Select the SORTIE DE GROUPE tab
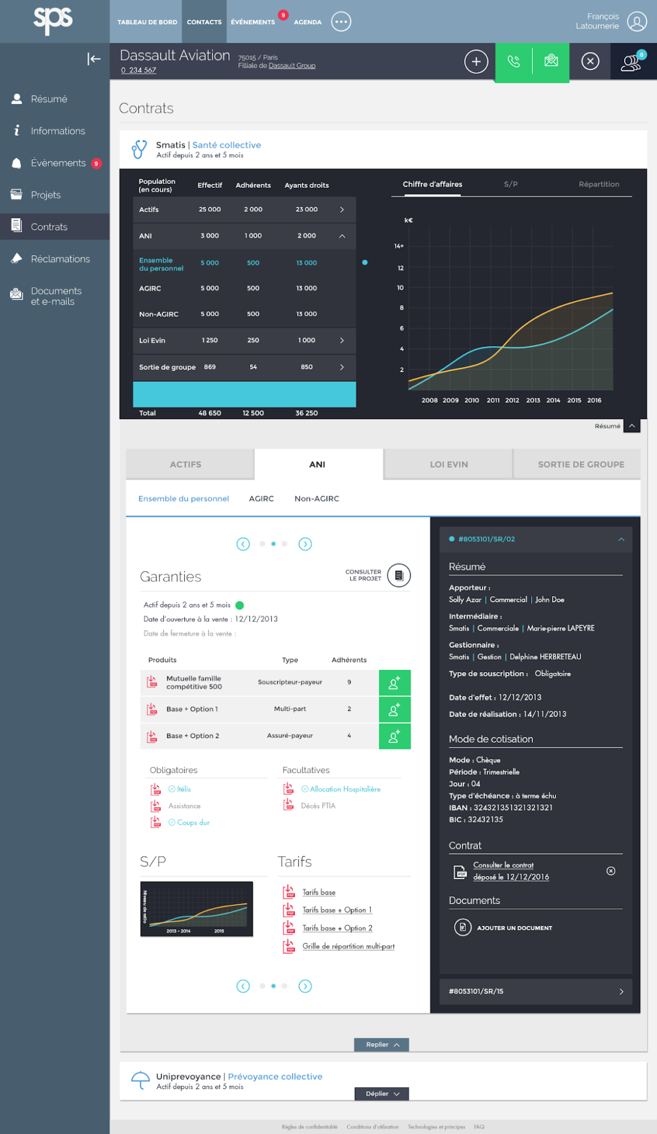Screen dimensions: 657x1134 coord(577,464)
